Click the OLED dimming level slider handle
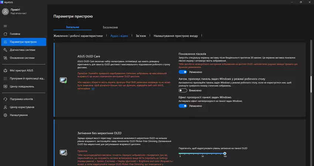Screen dimensions: 314x166 (225, 153)
